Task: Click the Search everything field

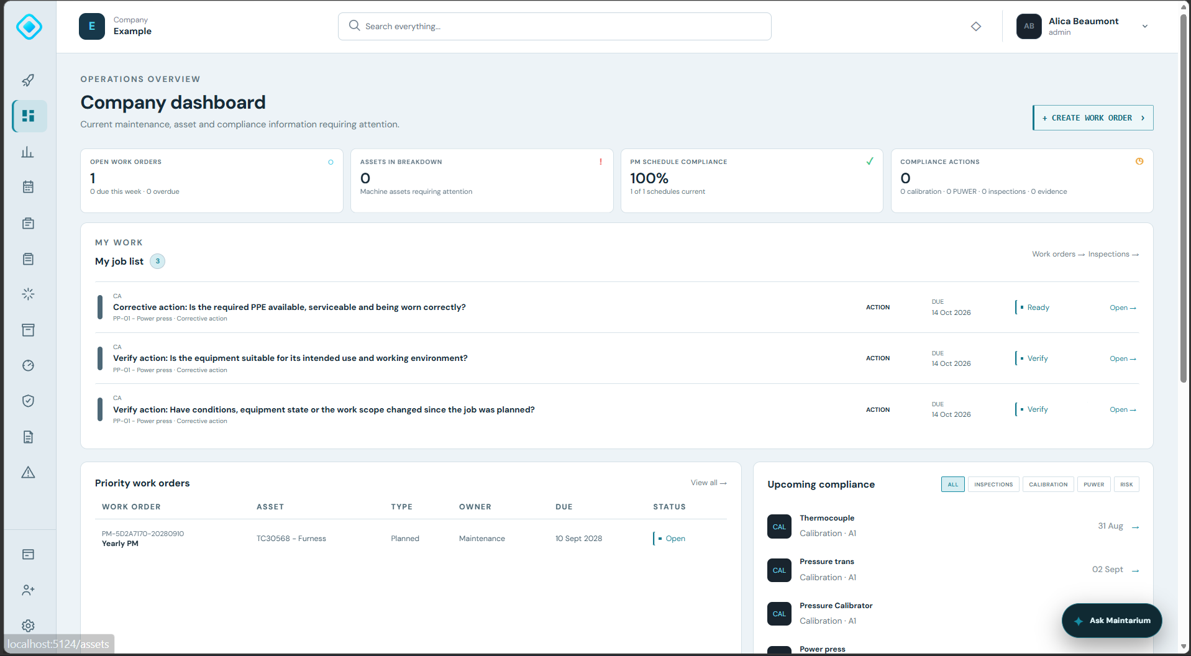Action: (554, 26)
